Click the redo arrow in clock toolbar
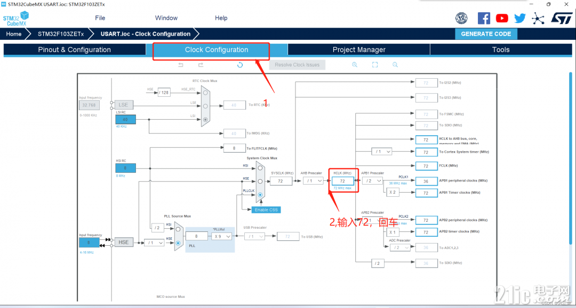Screen dimensions: 576x308 coord(201,65)
